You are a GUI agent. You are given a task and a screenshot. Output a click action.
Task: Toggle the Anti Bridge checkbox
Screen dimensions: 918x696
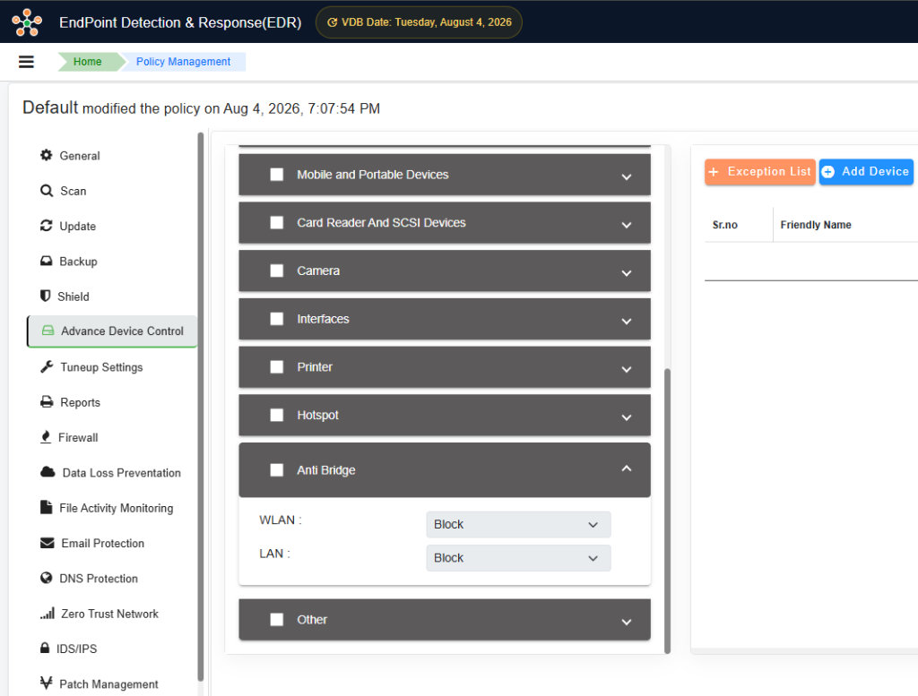point(277,470)
